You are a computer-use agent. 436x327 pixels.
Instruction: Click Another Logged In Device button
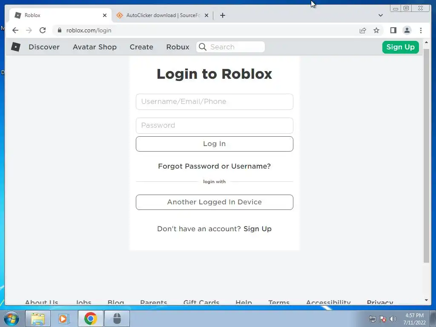[215, 202]
